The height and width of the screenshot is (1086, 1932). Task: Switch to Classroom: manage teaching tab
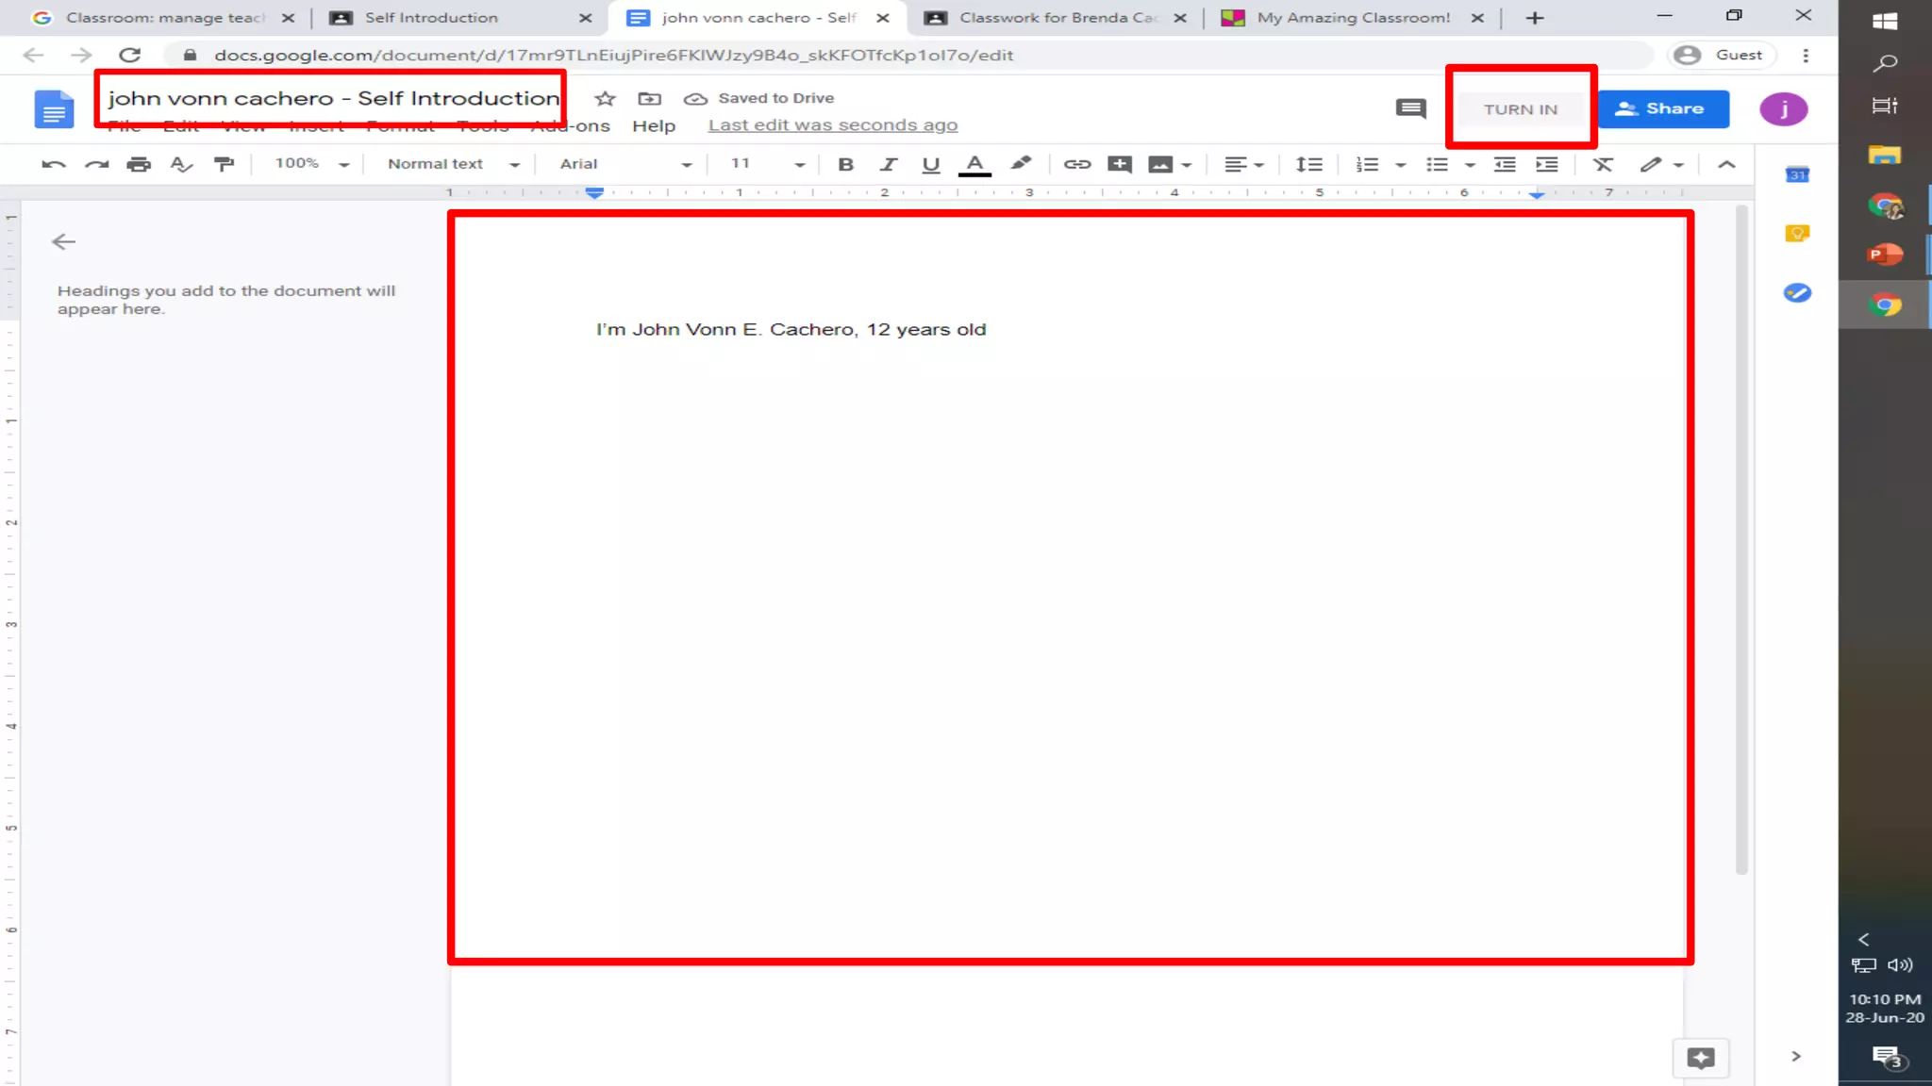click(x=164, y=18)
